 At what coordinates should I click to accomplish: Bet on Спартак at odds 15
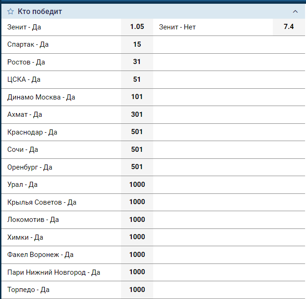(x=137, y=44)
